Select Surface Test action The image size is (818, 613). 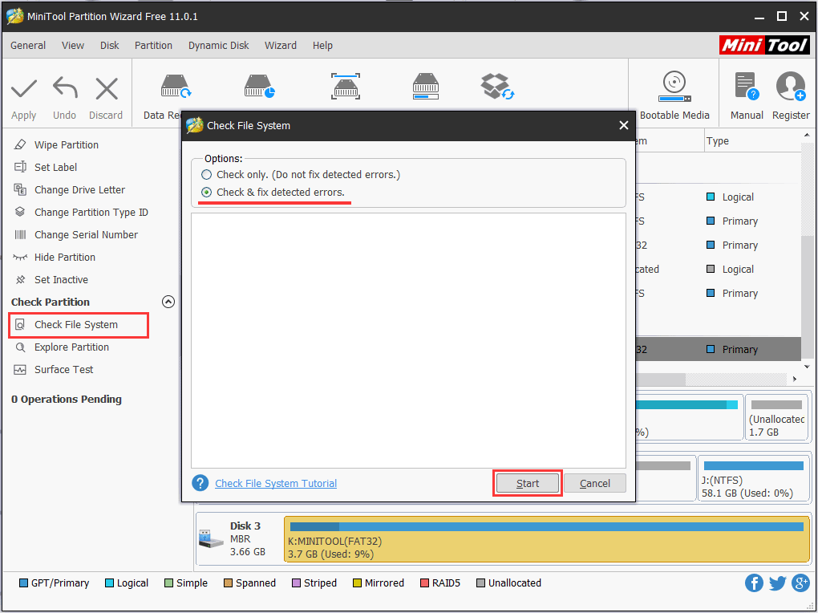[63, 370]
